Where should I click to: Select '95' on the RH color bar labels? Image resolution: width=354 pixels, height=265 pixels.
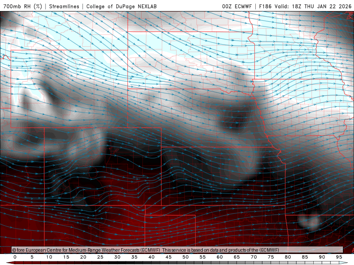(x=339, y=257)
